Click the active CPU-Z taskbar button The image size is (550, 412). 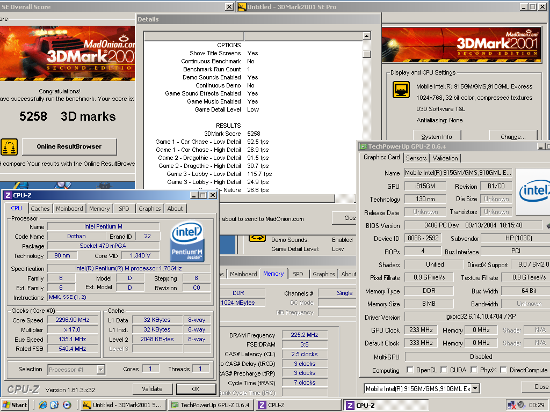pos(386,406)
